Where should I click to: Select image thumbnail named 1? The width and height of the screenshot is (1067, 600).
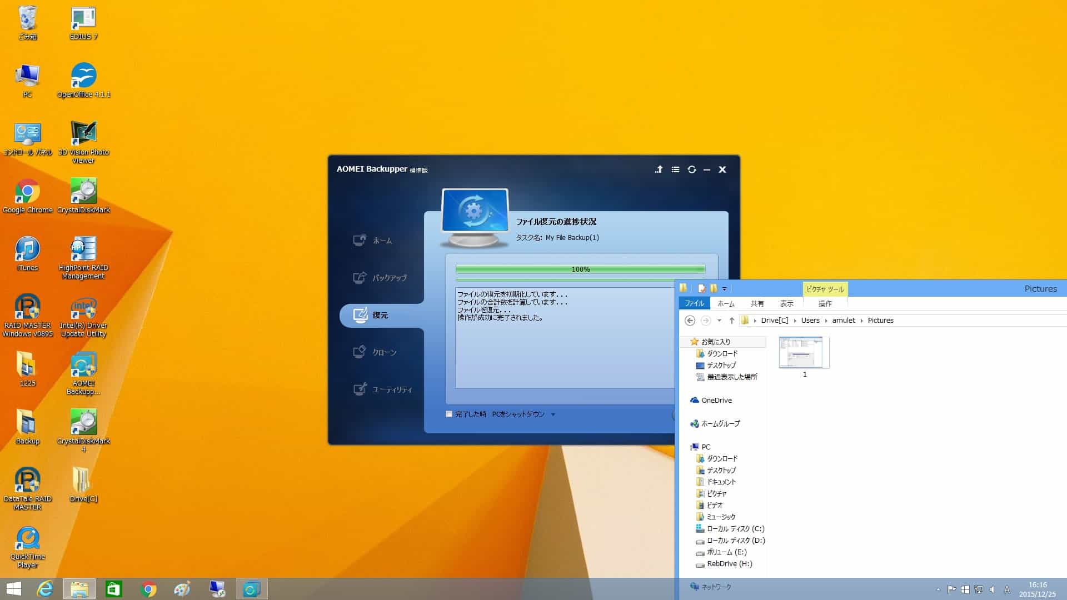[x=804, y=357]
